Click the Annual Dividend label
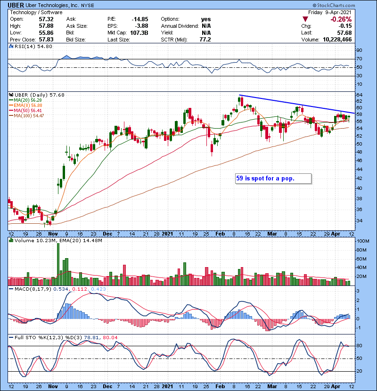This screenshot has height=391, width=377. point(180,26)
